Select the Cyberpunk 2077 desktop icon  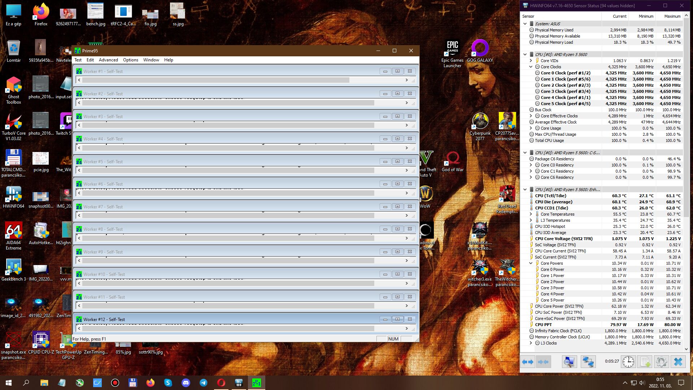[480, 126]
